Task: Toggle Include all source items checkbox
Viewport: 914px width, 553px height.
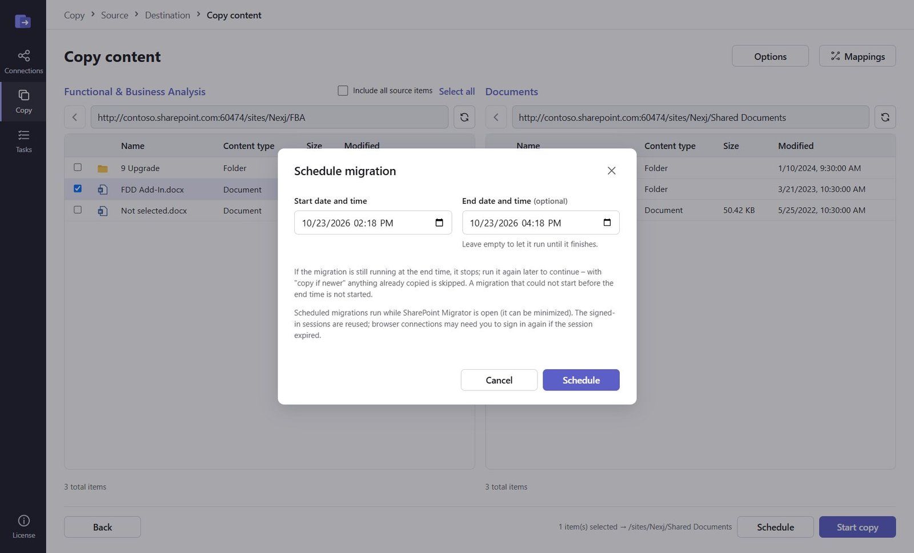Action: point(343,91)
